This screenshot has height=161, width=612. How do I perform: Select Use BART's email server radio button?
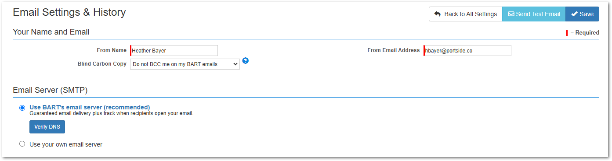pos(22,108)
